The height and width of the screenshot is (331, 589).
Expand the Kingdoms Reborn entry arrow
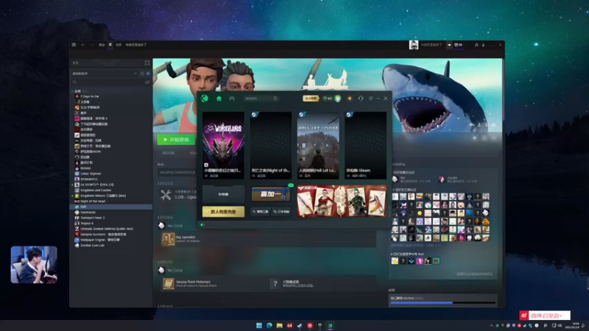coord(72,196)
